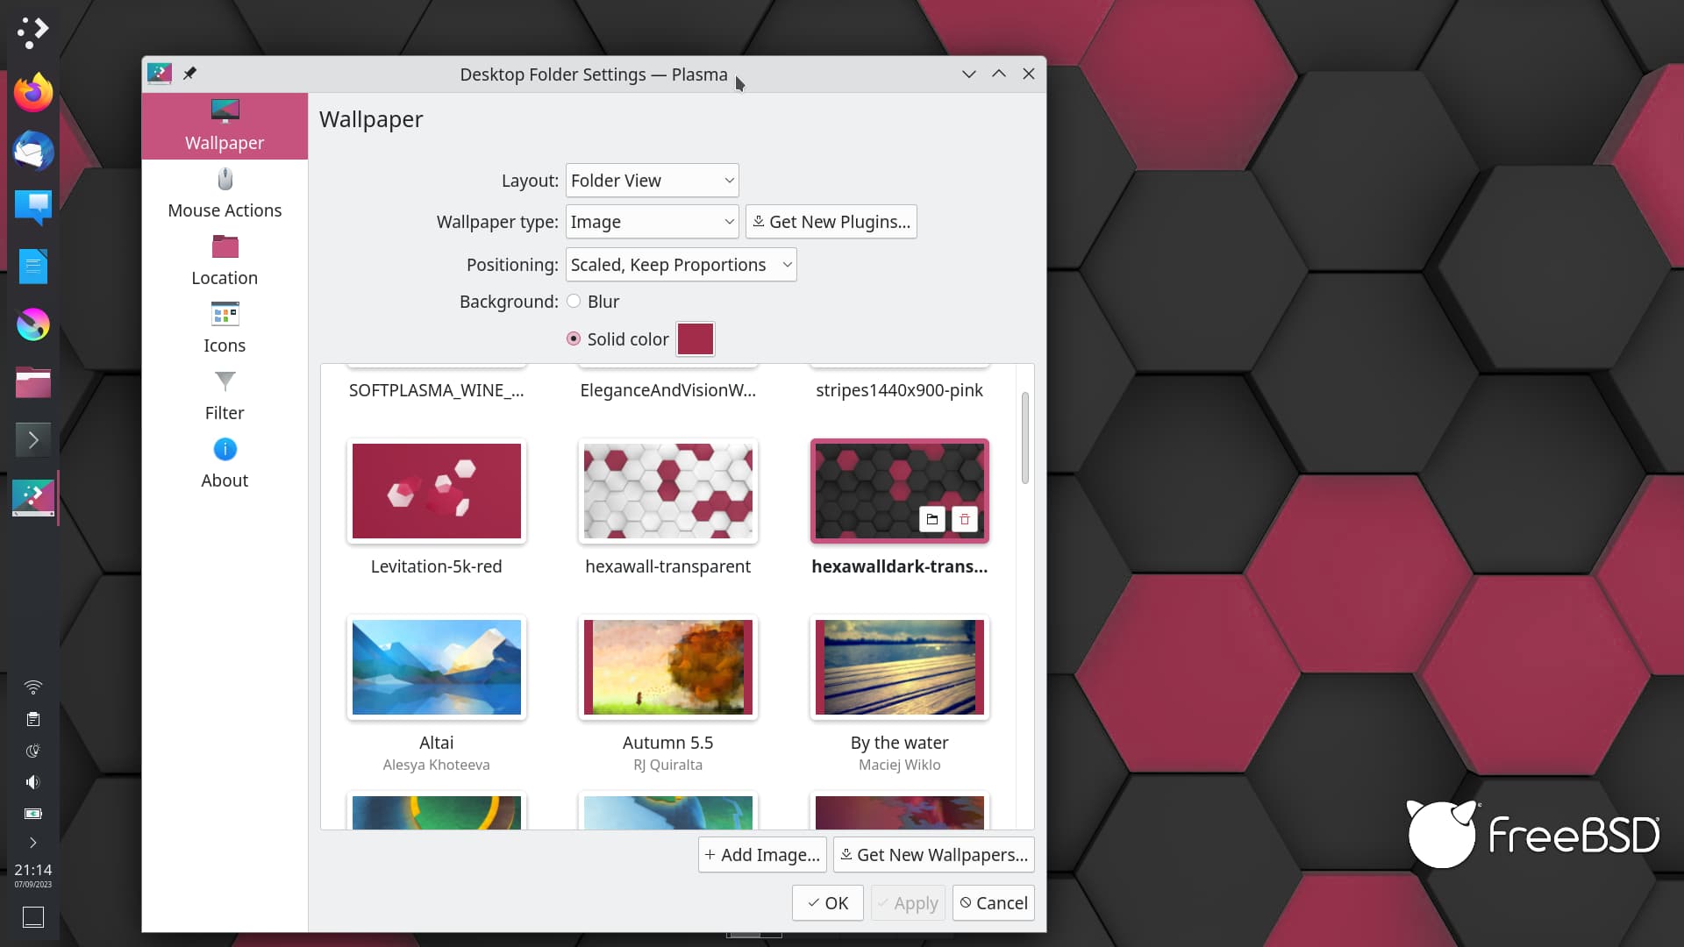The image size is (1684, 947).
Task: Click the Add Image button
Action: [762, 855]
